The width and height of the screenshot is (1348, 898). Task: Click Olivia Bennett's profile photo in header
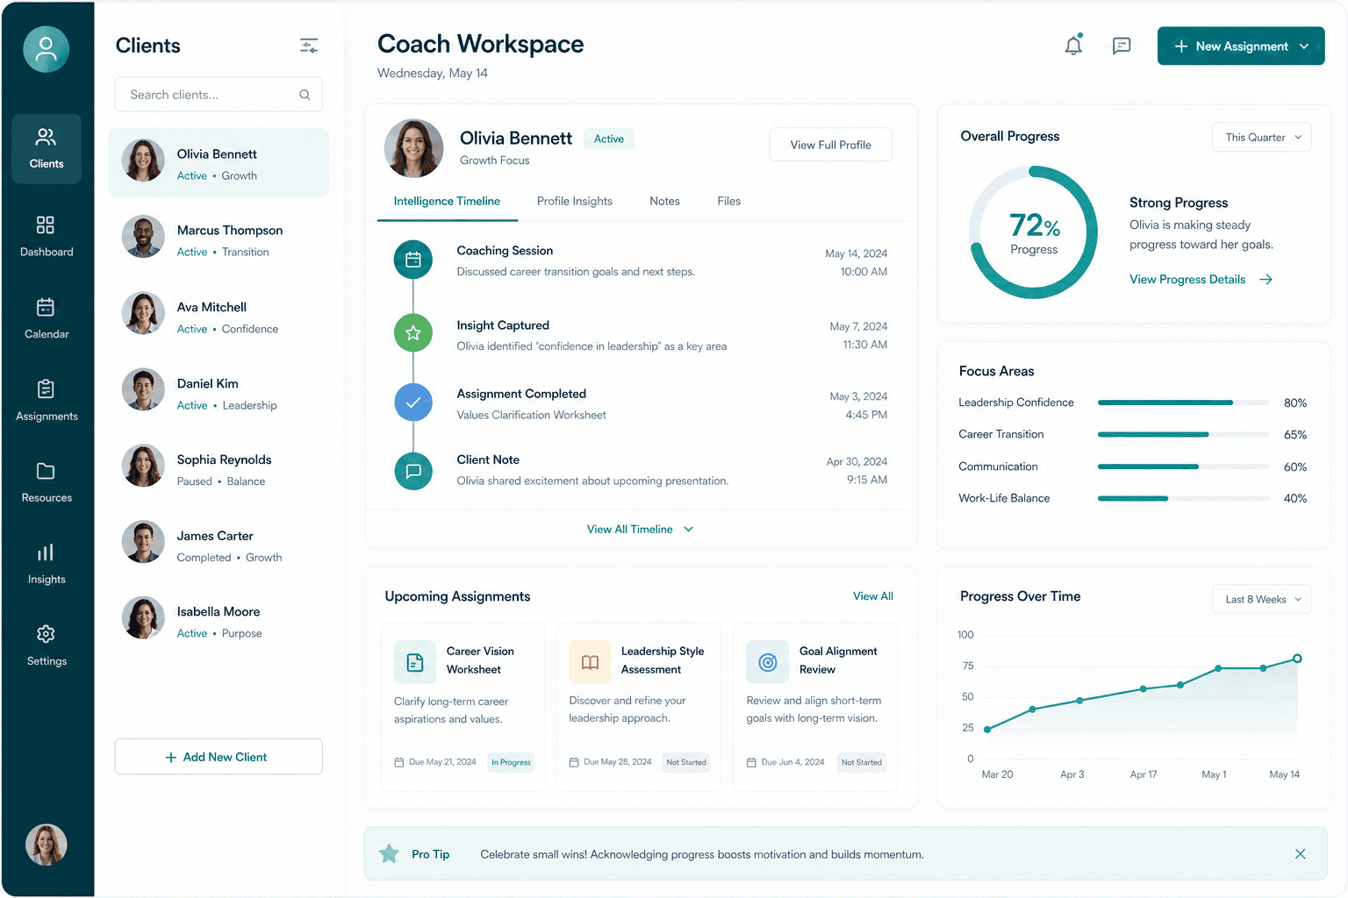click(x=413, y=148)
